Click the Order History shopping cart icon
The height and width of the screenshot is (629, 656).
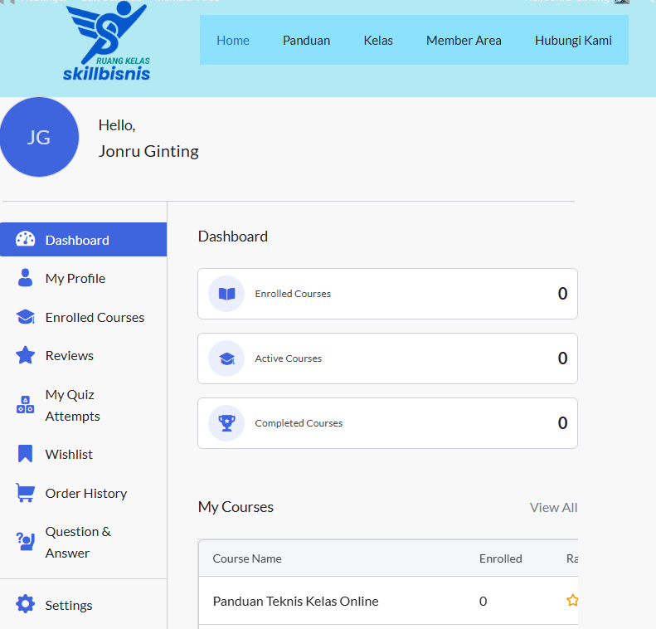click(x=26, y=493)
